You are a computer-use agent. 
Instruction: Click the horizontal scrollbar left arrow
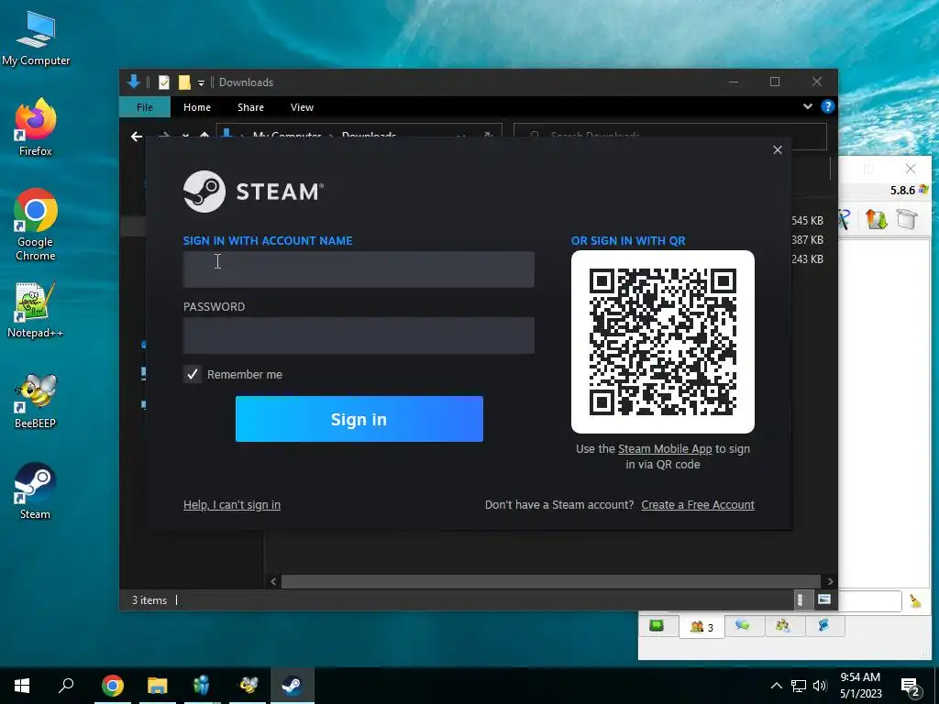tap(273, 581)
